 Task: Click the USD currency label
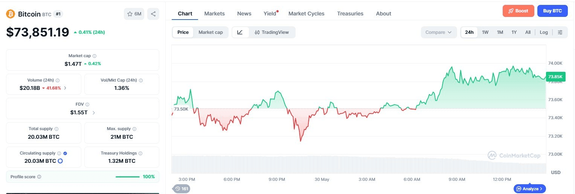click(556, 173)
